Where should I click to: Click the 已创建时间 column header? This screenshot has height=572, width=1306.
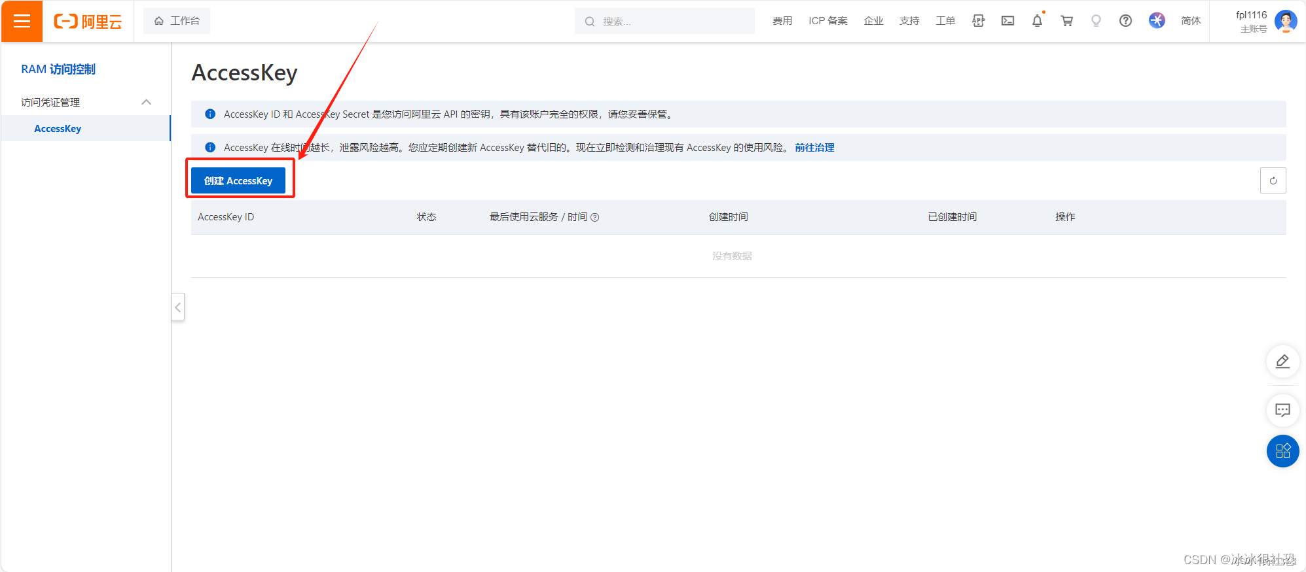(952, 217)
